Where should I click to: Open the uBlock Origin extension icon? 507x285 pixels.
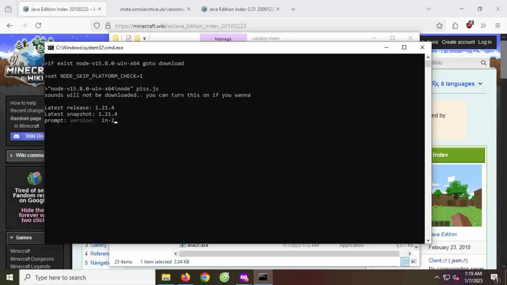(x=469, y=25)
